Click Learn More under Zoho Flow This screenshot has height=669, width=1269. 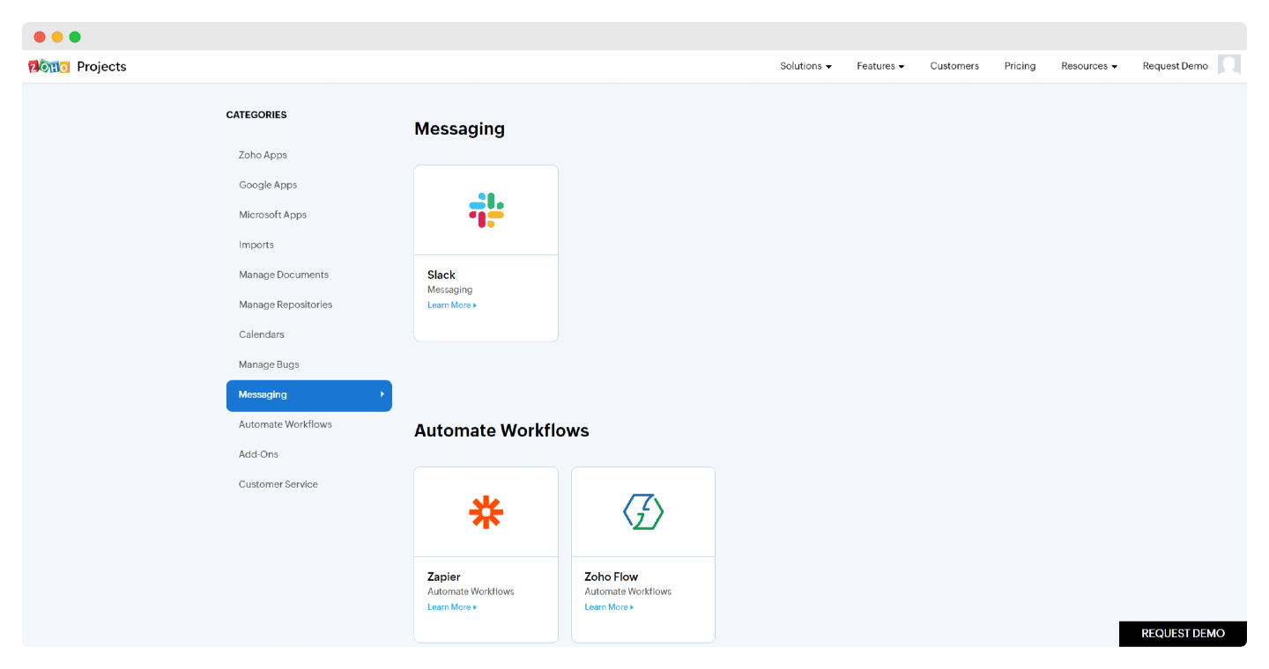pos(609,607)
